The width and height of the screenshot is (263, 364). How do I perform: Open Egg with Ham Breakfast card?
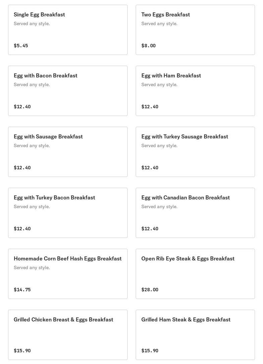tap(195, 91)
